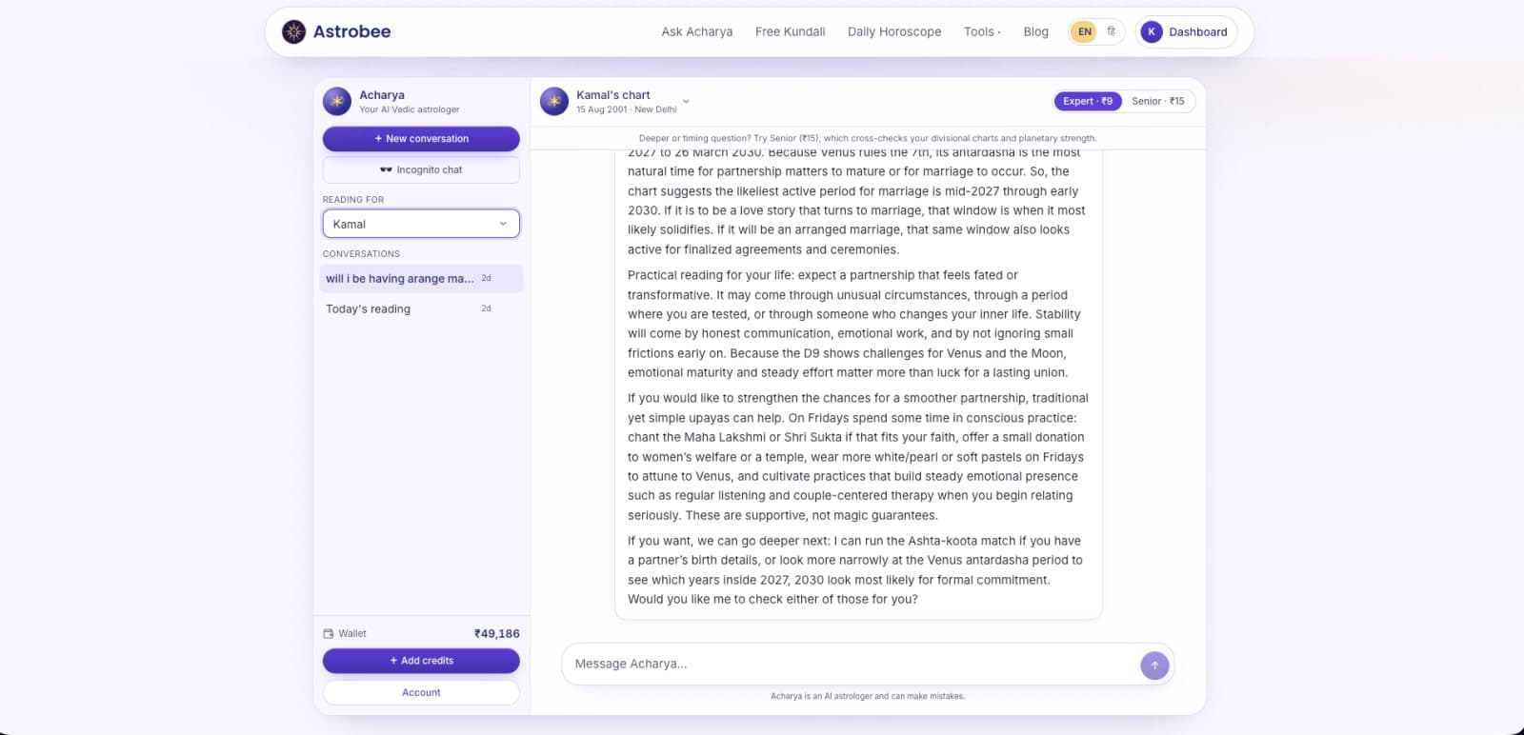Click the wallet icon

329,633
